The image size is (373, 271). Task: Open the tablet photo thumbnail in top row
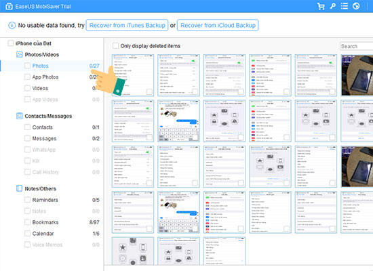(357, 75)
